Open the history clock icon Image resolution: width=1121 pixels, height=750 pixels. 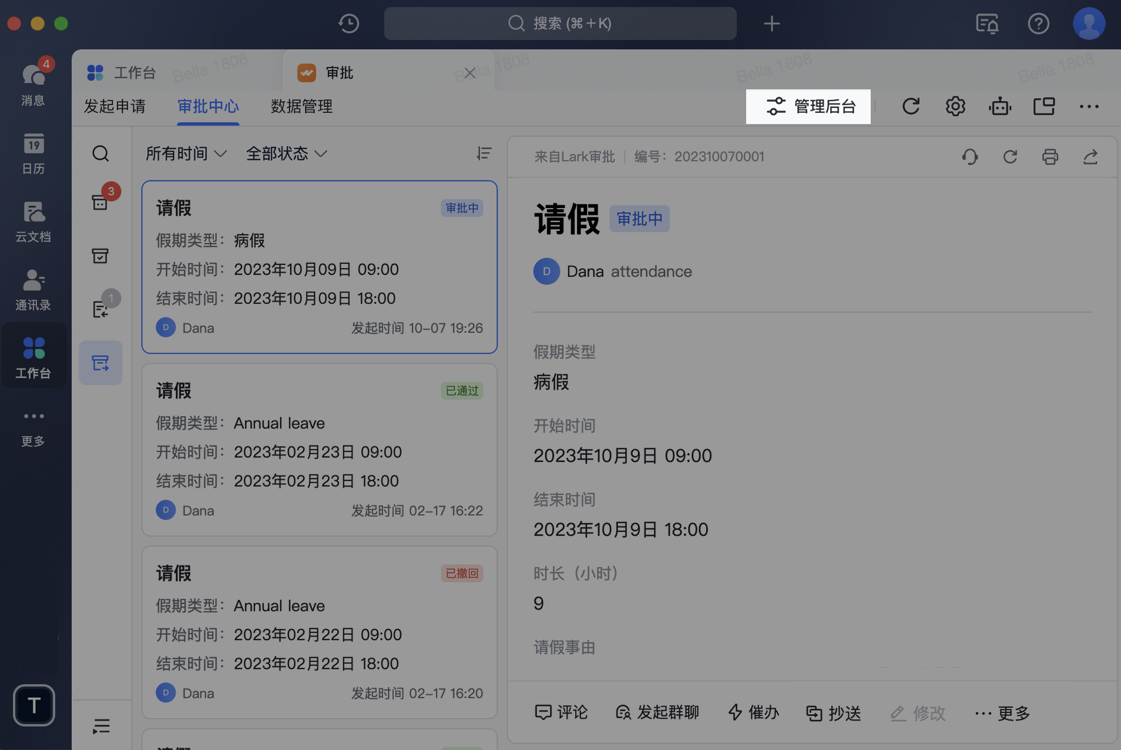pyautogui.click(x=349, y=24)
